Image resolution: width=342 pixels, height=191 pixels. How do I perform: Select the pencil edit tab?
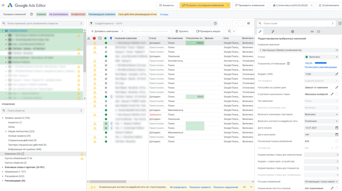[x=260, y=31]
